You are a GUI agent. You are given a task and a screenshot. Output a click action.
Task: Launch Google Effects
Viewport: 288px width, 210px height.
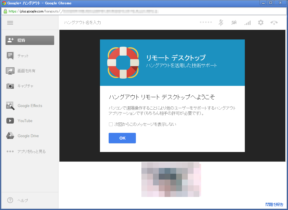tap(30, 106)
